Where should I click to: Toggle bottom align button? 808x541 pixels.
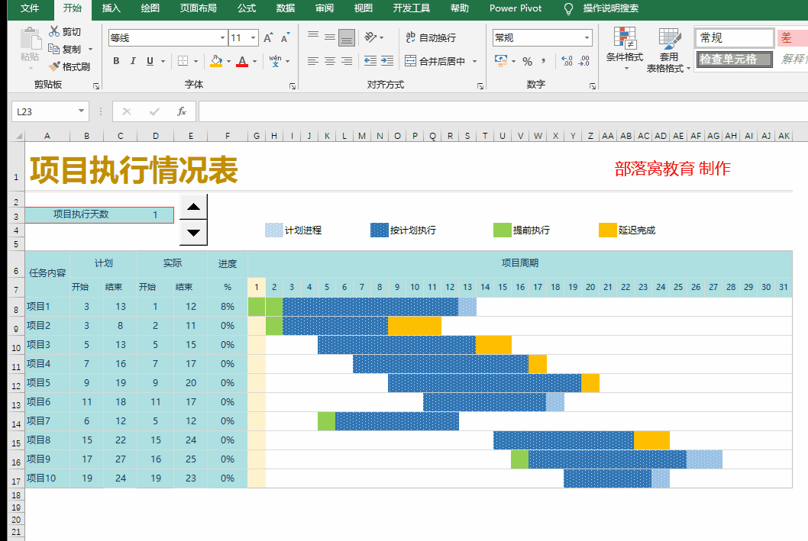347,37
